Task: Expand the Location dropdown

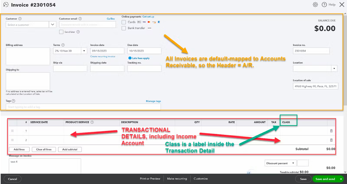Action: coord(334,69)
